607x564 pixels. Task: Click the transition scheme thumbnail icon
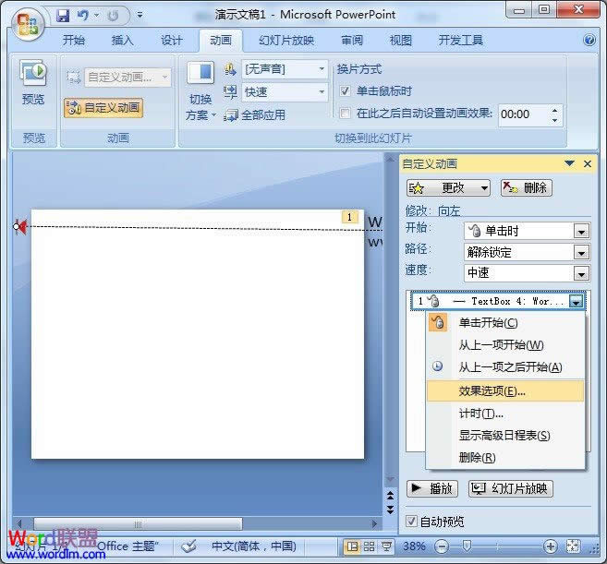(200, 73)
